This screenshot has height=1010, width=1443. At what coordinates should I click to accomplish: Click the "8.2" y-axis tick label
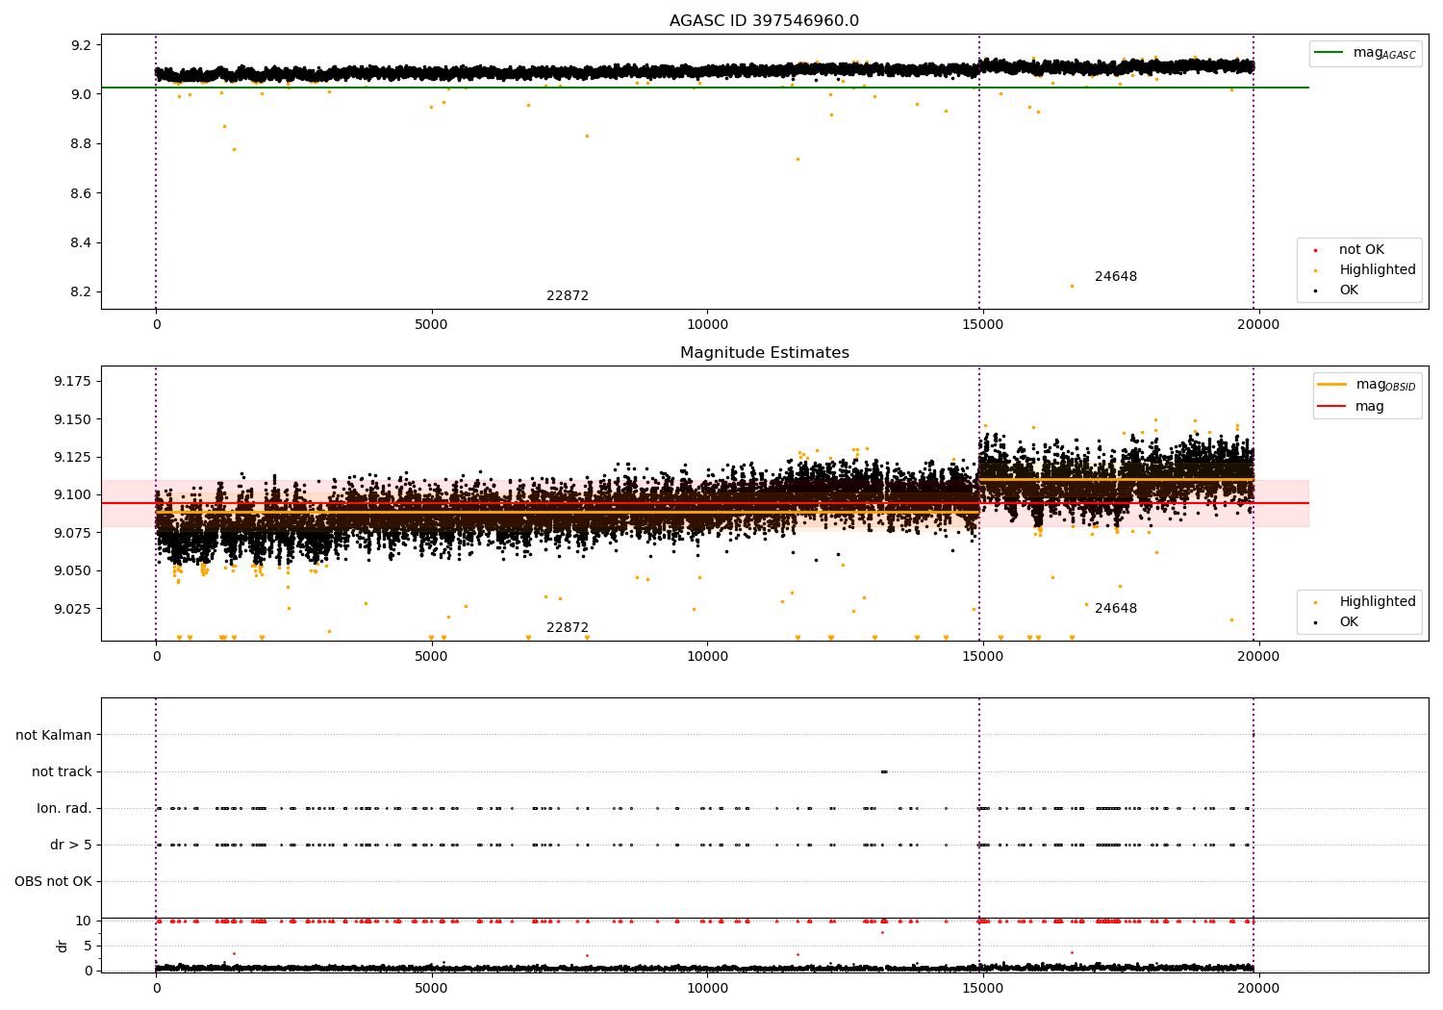pos(81,292)
